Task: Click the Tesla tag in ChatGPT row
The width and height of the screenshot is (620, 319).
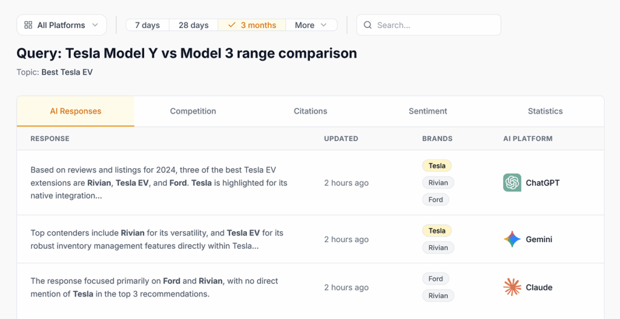Action: pos(437,166)
